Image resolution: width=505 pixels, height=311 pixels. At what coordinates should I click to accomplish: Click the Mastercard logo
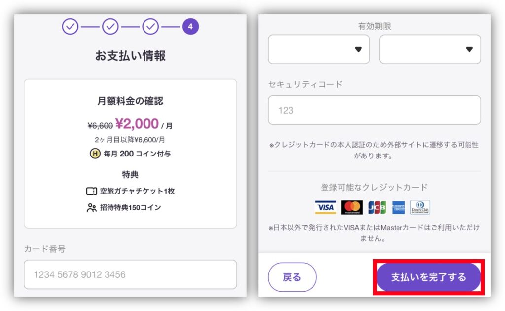pos(352,207)
